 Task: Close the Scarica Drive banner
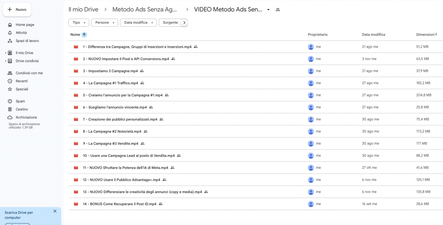pyautogui.click(x=55, y=211)
